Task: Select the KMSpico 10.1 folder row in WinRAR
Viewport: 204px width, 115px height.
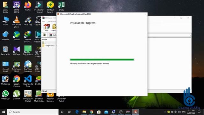Action: pos(49,46)
